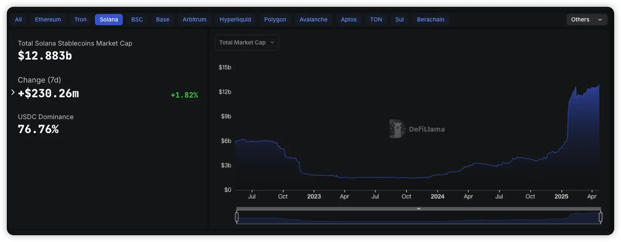Select the Arbitrum tab
This screenshot has height=242, width=621.
tap(194, 20)
